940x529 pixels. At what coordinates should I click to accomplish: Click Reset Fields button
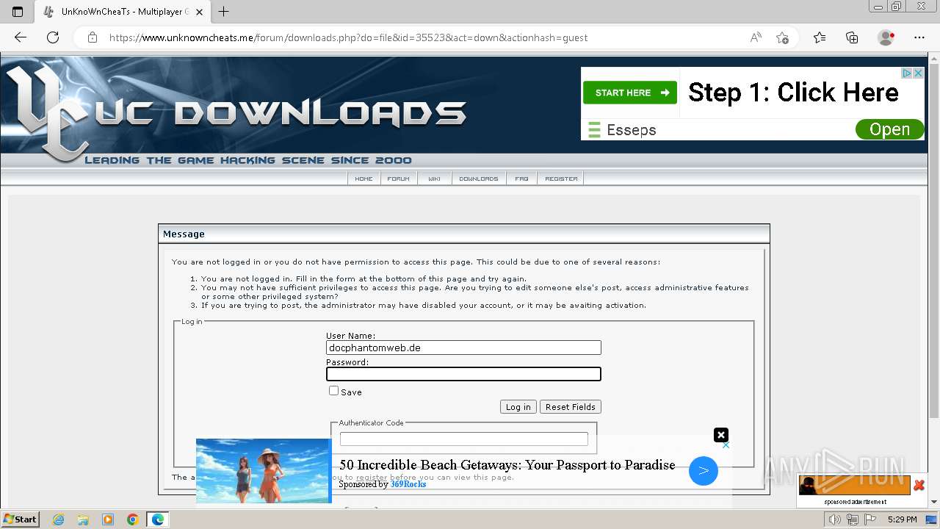570,407
